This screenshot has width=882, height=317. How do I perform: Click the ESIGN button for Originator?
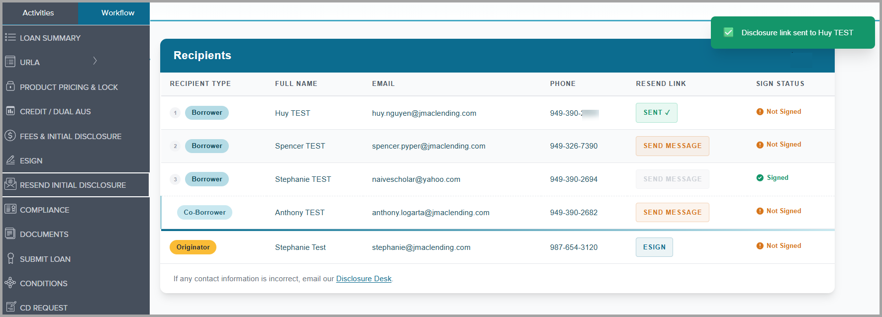click(x=654, y=247)
